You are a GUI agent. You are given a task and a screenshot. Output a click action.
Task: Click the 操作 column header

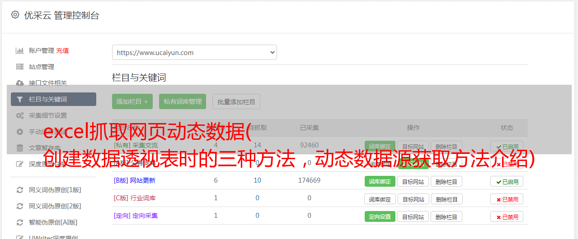413,128
